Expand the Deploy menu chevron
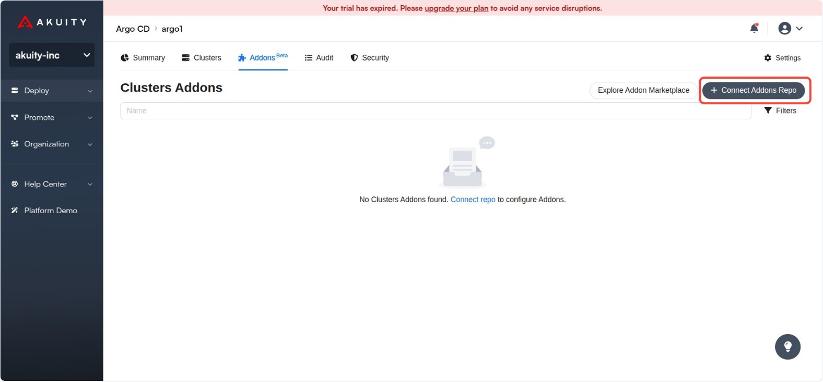Viewport: 823px width, 382px height. [x=90, y=91]
